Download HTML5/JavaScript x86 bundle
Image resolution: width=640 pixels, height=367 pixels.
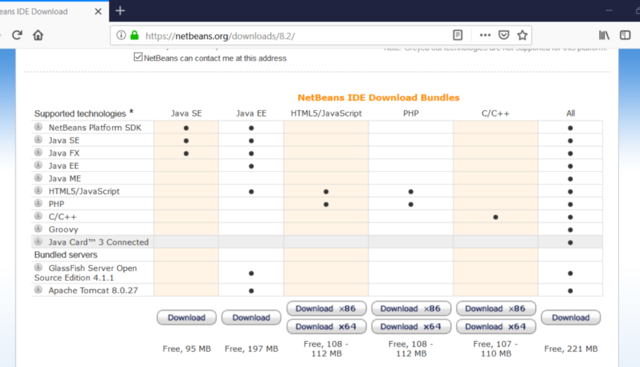point(326,309)
